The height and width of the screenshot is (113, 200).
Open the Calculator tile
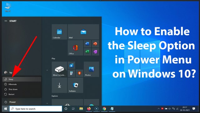click(72, 73)
